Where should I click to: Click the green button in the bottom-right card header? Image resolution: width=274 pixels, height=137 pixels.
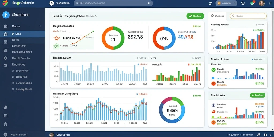[x=258, y=95]
